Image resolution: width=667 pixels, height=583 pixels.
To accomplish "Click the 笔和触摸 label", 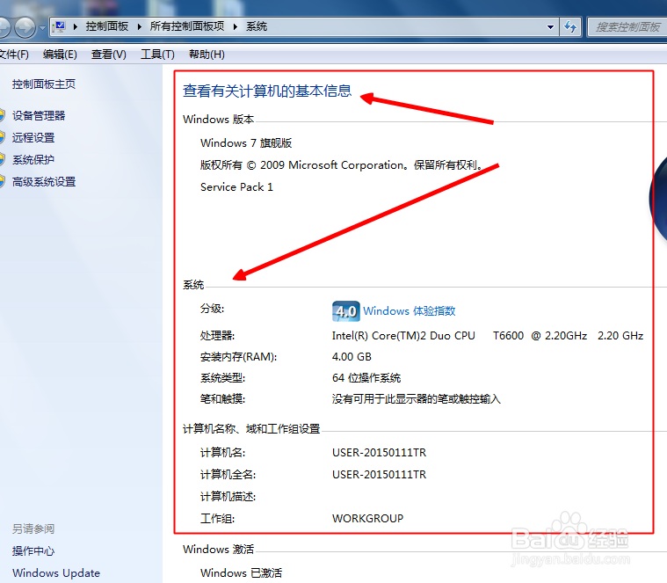I will 223,399.
